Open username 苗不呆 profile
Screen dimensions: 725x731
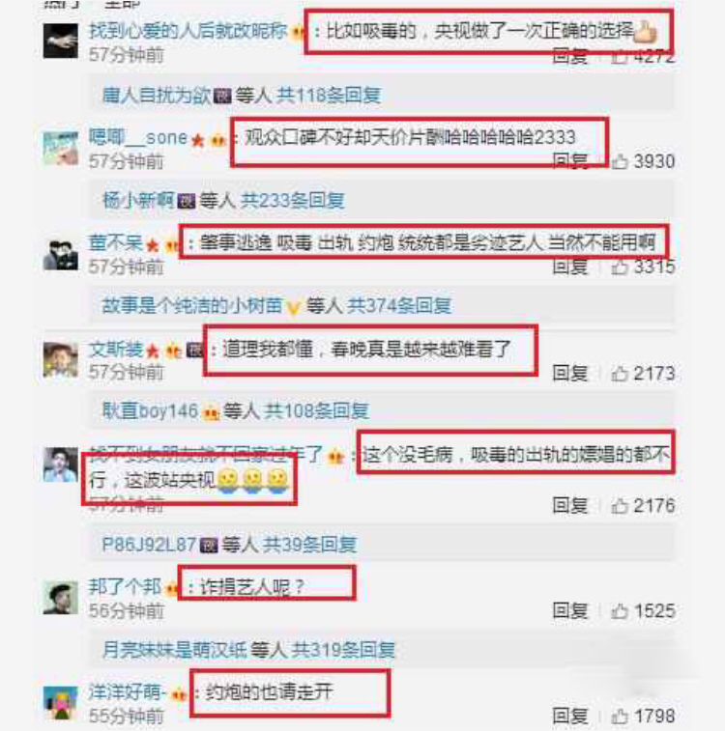click(116, 243)
